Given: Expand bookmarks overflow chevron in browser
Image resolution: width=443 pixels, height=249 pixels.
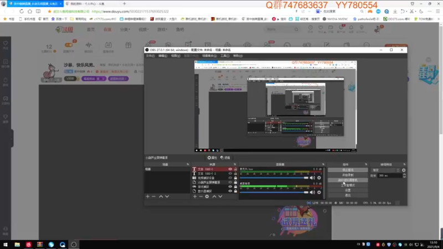Looking at the screenshot, I should point(439,19).
